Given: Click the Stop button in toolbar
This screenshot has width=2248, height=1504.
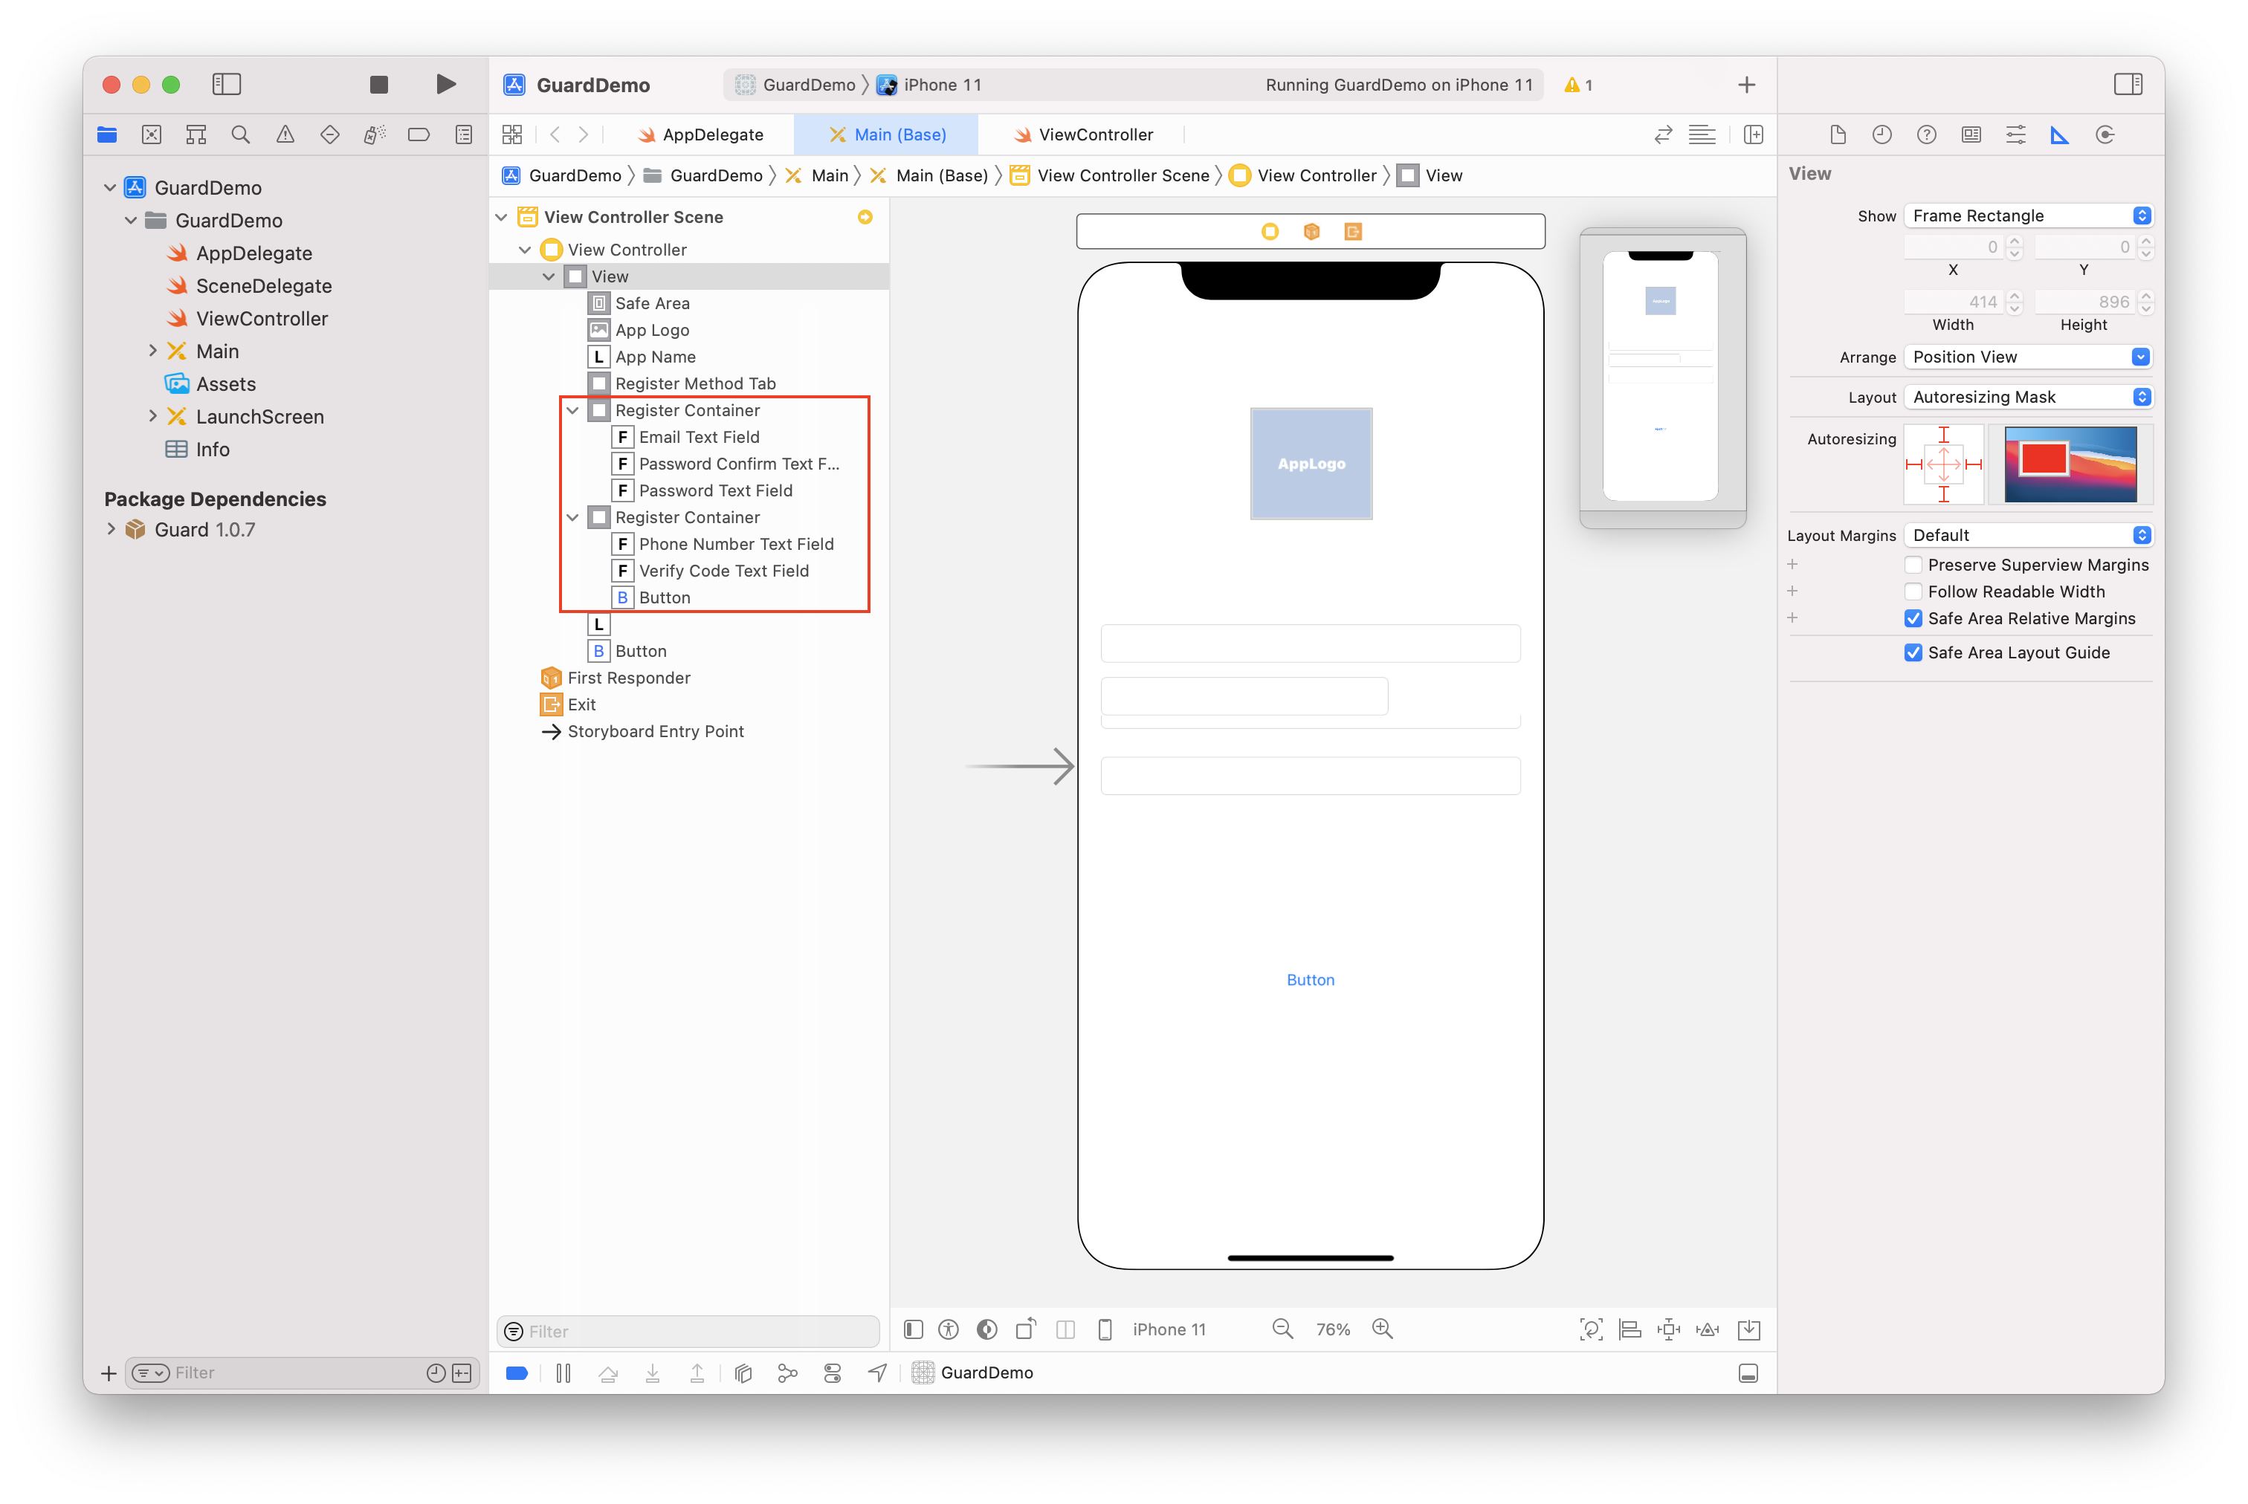Looking at the screenshot, I should coord(379,85).
